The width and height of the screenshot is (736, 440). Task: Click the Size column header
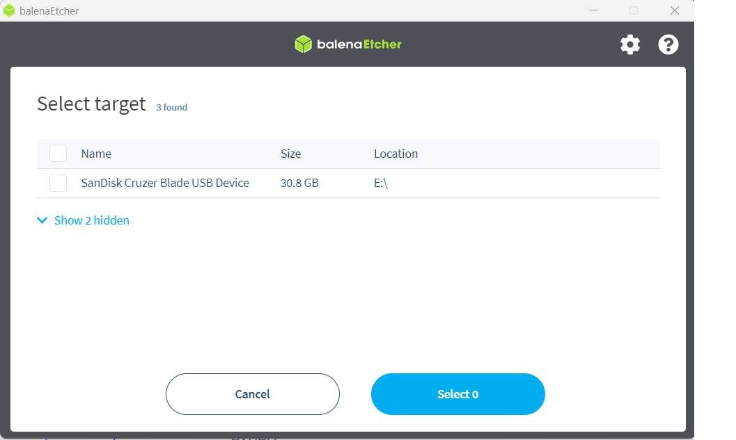point(290,154)
